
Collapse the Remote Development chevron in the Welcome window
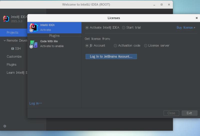click(x=5, y=40)
